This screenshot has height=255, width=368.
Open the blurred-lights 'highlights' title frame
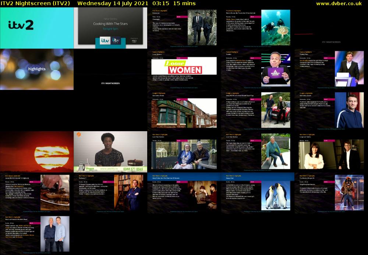(37, 69)
